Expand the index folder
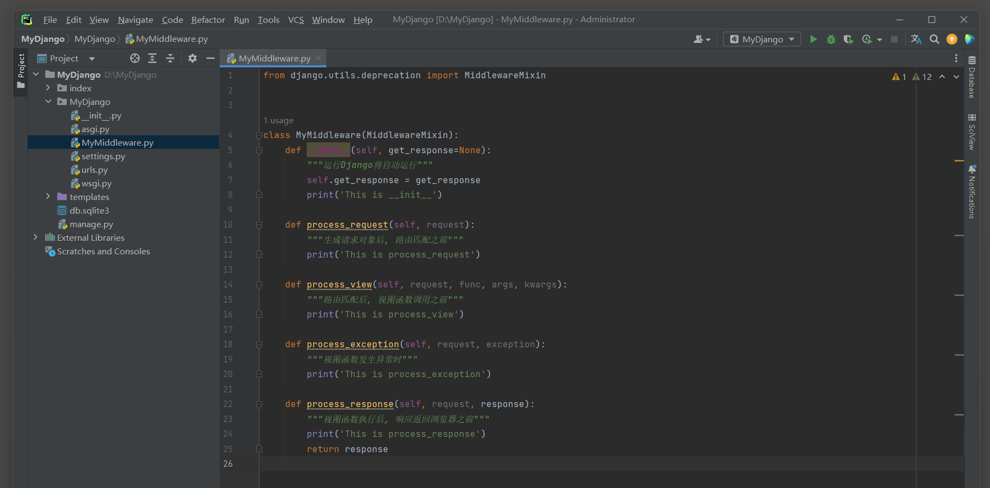The width and height of the screenshot is (990, 488). tap(48, 88)
